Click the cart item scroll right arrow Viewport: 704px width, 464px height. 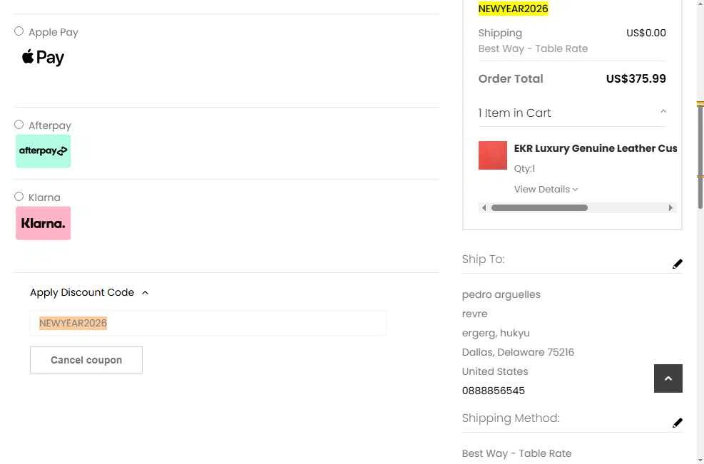click(670, 208)
